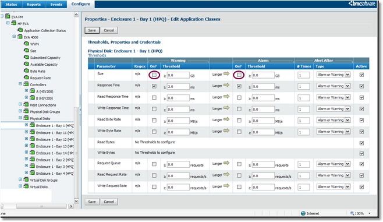Image resolution: width=383 pixels, height=222 pixels.
Task: Uncheck the Response Time warning checkbox
Action: point(154,86)
